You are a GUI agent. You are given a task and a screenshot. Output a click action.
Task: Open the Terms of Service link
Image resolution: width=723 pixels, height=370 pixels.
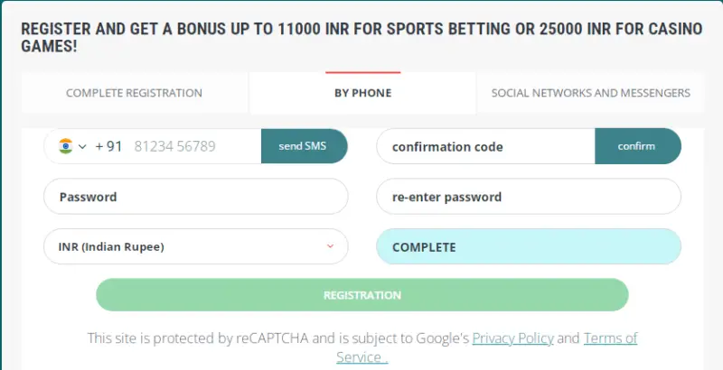(610, 338)
